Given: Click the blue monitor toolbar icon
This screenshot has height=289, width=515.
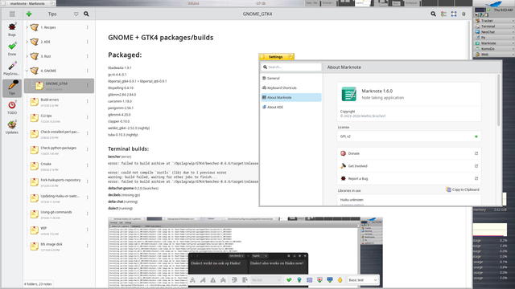Looking at the screenshot, I should pos(330,280).
